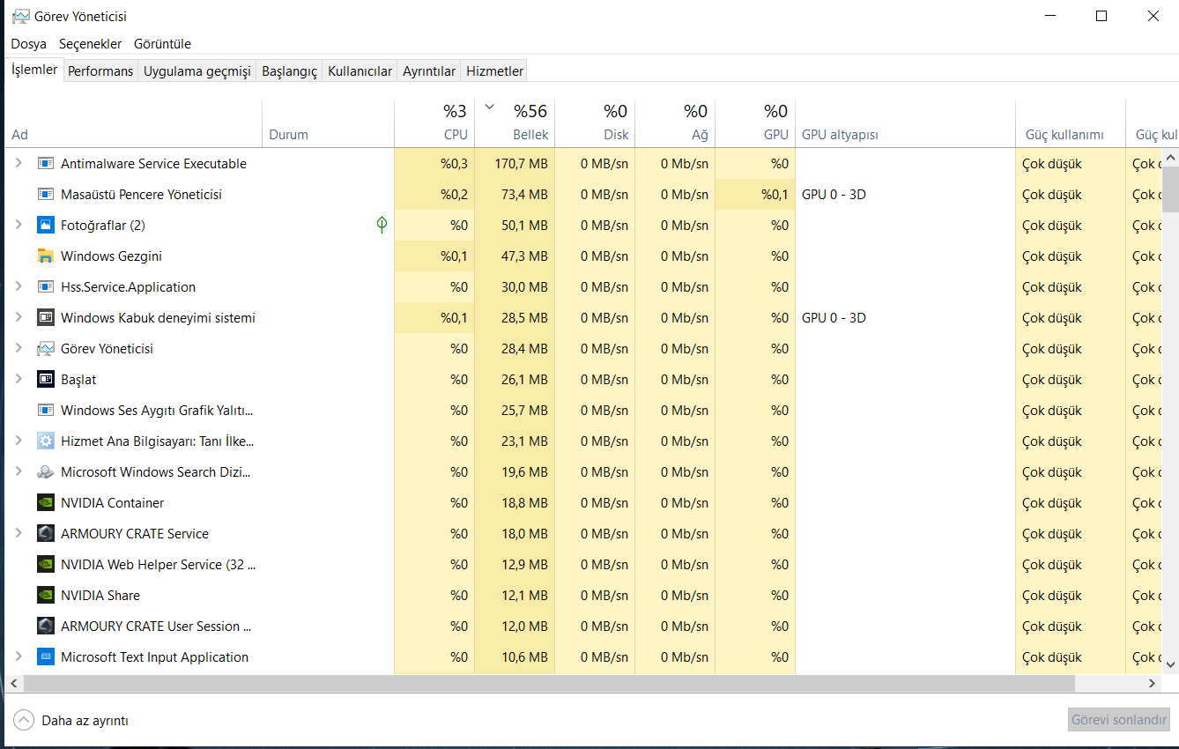Click the NVIDIA Web Helper Service icon
This screenshot has width=1179, height=749.
(x=46, y=565)
